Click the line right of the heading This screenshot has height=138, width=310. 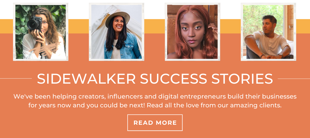[x=294, y=79]
